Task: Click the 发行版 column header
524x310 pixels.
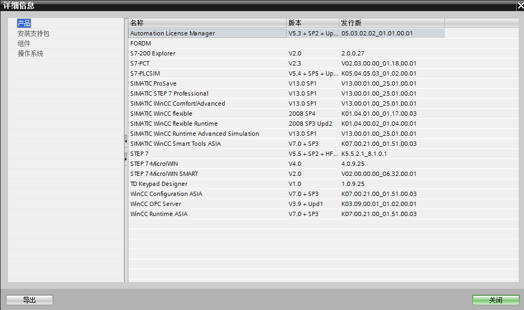Action: point(392,23)
